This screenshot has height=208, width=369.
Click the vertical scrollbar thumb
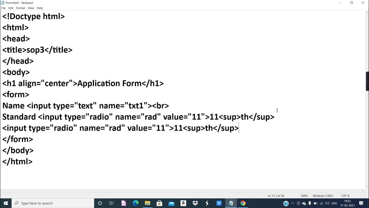tap(367, 81)
